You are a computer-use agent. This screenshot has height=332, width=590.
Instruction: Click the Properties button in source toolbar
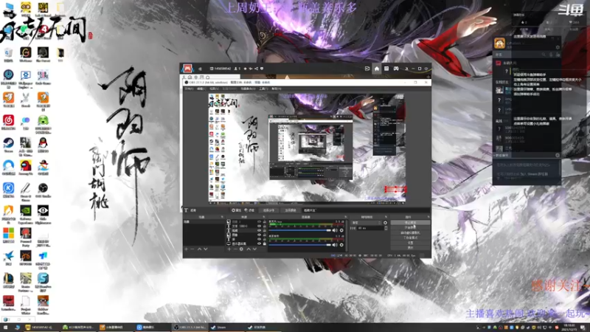[x=236, y=210]
